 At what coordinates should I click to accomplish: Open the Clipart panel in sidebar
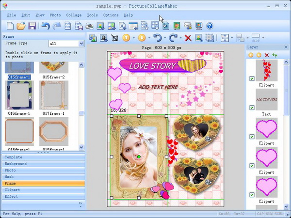pos(12,190)
